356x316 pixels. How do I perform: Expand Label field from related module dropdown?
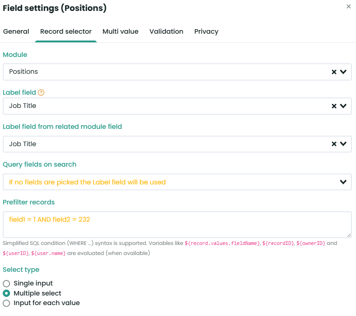[343, 144]
